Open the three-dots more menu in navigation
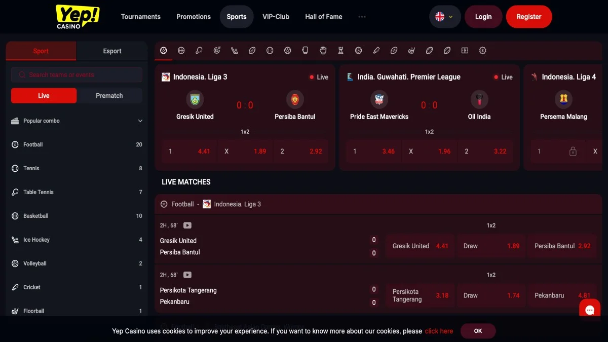The width and height of the screenshot is (608, 342). click(362, 17)
